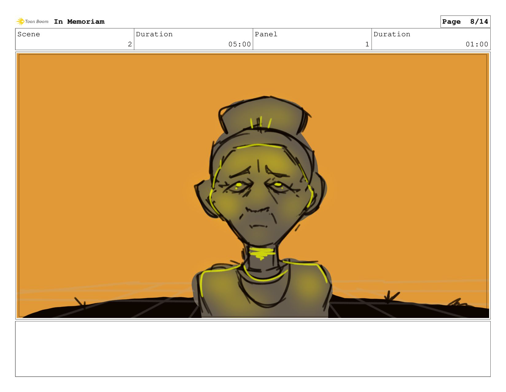Click the 'In Memoriam' title text
506x392 pixels.
79,22
